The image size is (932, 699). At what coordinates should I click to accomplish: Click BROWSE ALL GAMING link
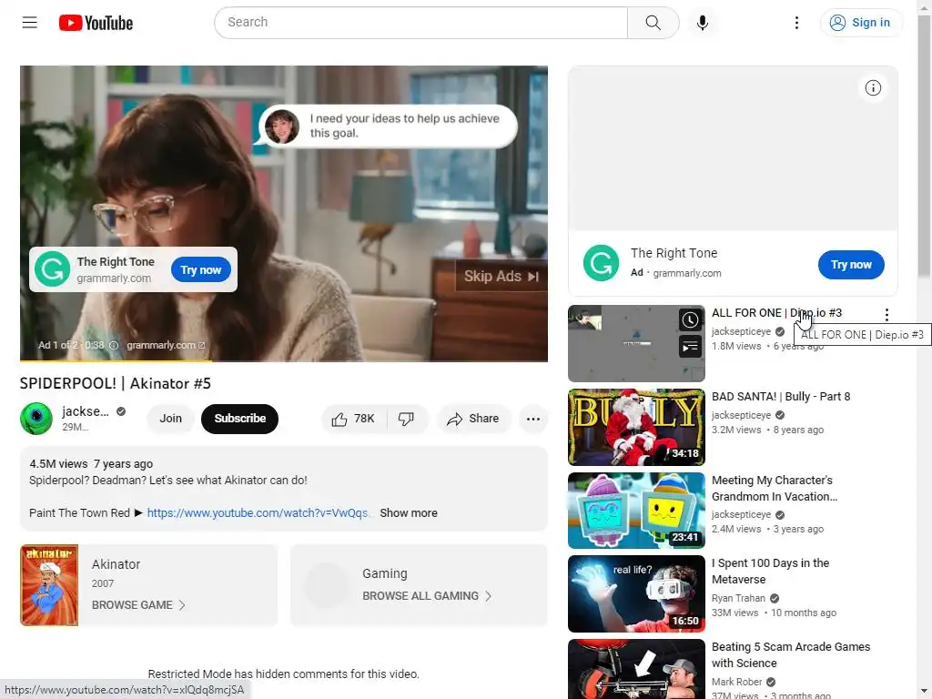[x=427, y=596]
